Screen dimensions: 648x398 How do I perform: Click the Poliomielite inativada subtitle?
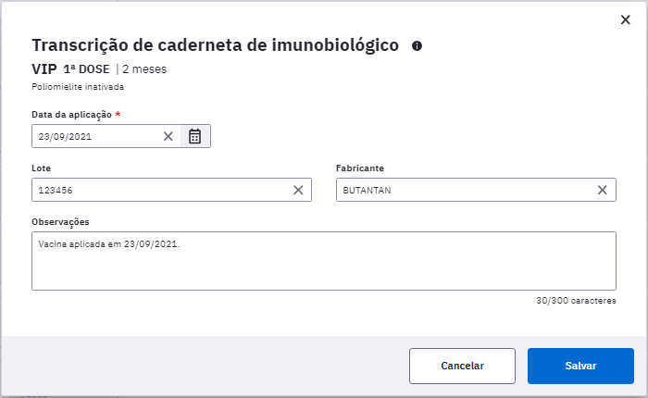[78, 87]
